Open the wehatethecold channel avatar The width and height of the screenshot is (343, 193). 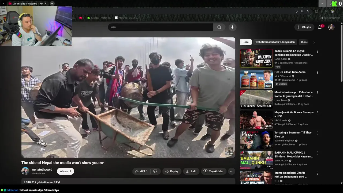(x=25, y=171)
